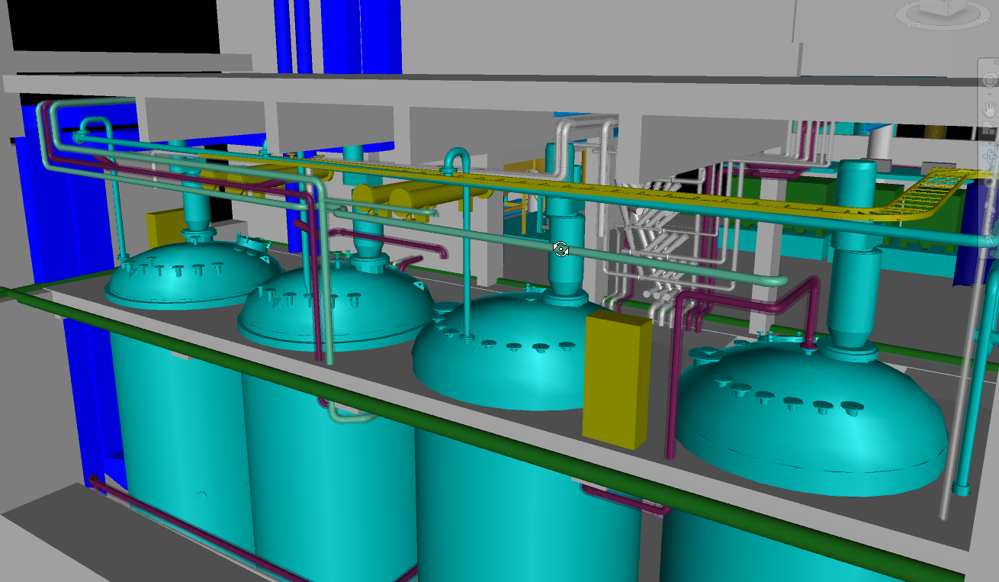
Task: Select the Look Around tool
Action: pos(990,183)
